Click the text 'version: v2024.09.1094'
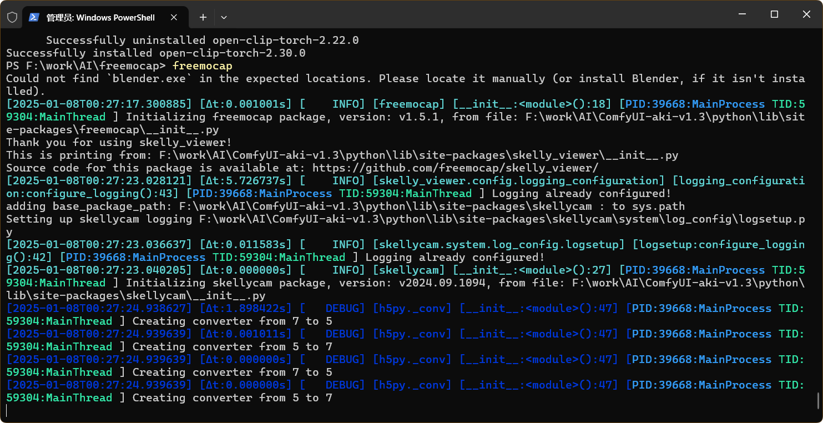Screen dimensions: 823x423 (416, 283)
